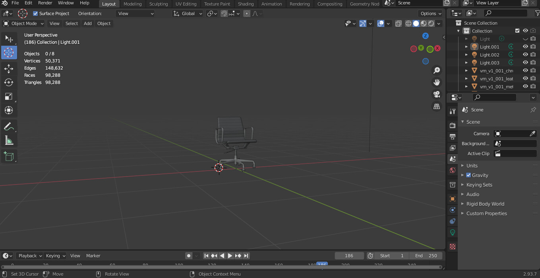540x278 pixels.
Task: Pin the Scene properties context
Action: pyautogui.click(x=533, y=110)
